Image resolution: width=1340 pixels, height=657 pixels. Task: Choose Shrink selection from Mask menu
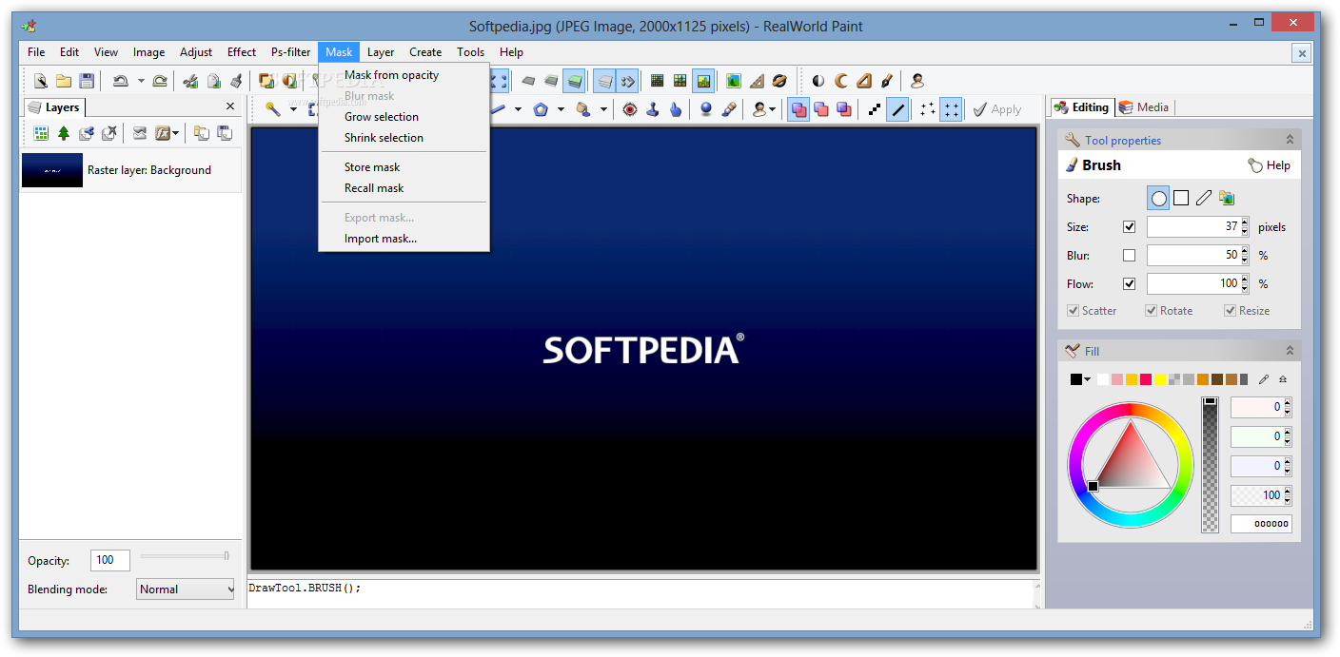tap(384, 138)
